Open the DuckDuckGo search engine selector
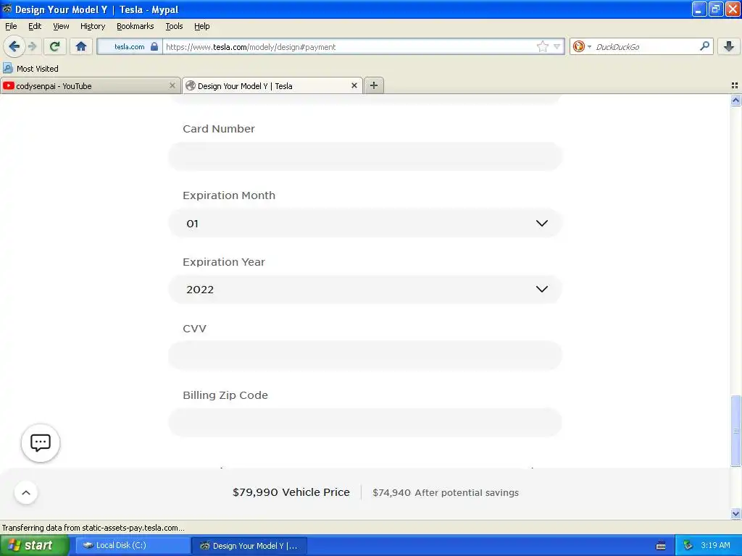Image resolution: width=742 pixels, height=556 pixels. pyautogui.click(x=582, y=46)
